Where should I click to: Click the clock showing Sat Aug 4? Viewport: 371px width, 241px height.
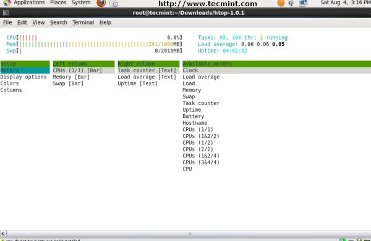(x=346, y=2)
